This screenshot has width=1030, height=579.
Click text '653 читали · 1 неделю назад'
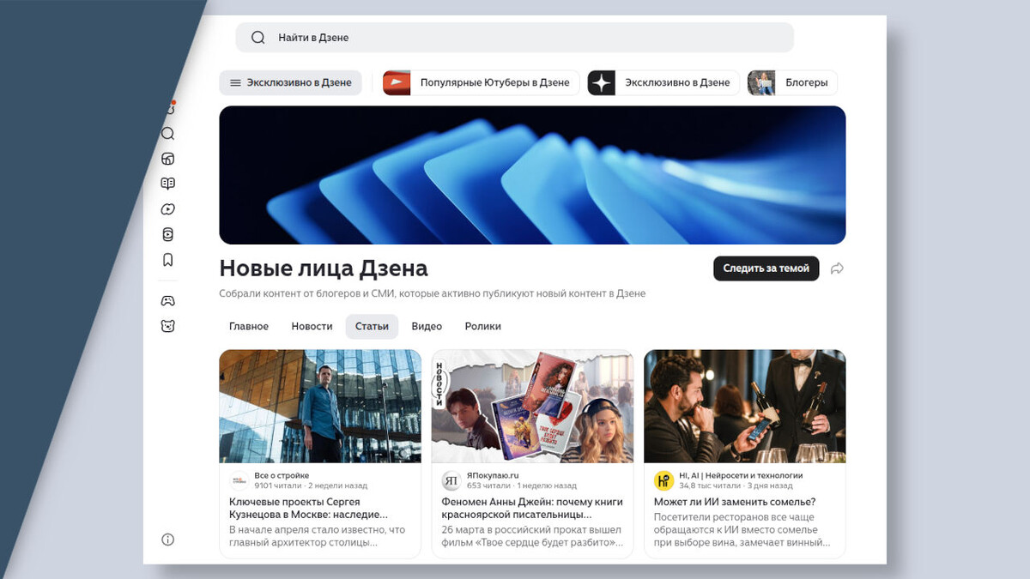522,486
